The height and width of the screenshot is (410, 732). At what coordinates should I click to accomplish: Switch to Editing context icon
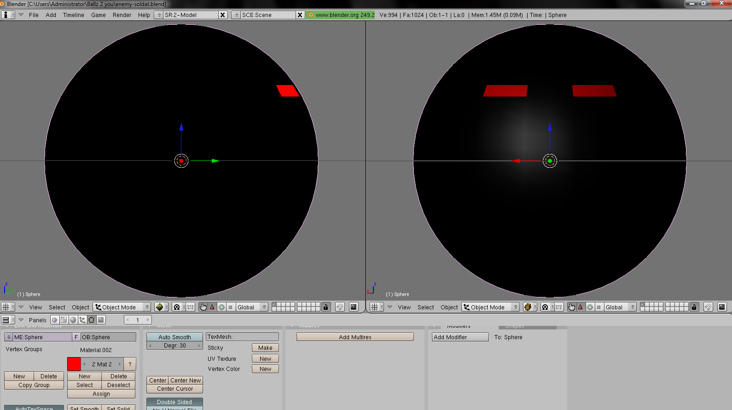(x=91, y=320)
